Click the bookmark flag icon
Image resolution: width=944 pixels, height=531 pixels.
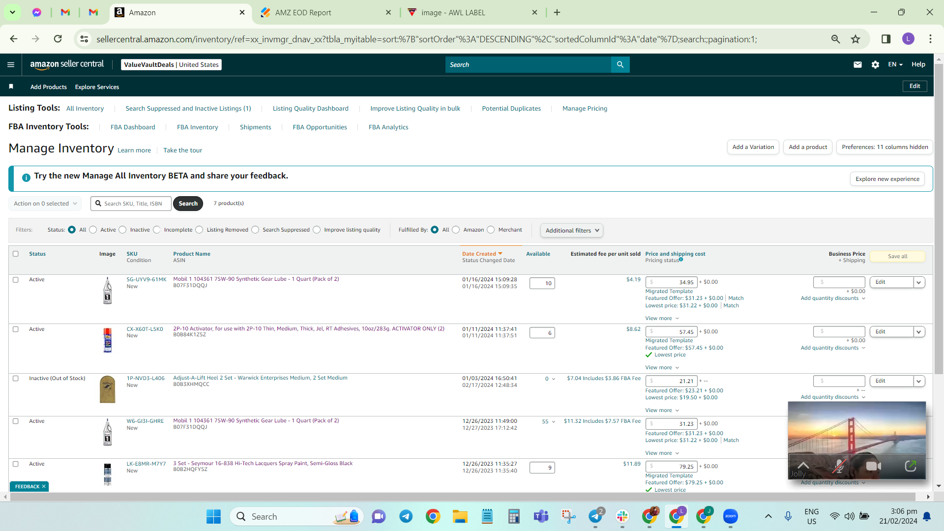[x=11, y=87]
